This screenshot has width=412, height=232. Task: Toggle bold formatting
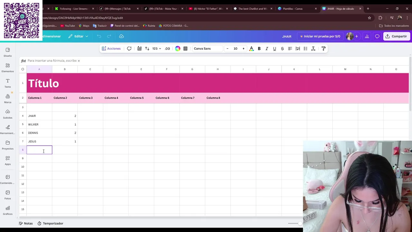[259, 49]
